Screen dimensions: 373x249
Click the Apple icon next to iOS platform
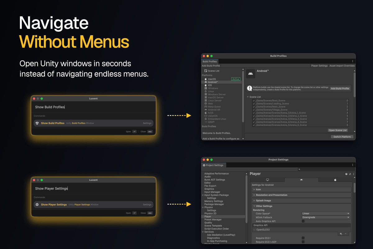(x=206, y=85)
